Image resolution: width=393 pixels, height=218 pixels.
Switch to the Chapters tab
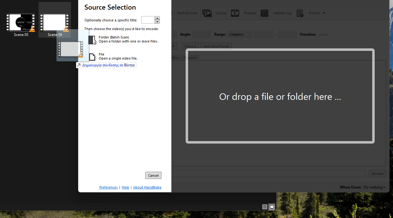(x=190, y=58)
